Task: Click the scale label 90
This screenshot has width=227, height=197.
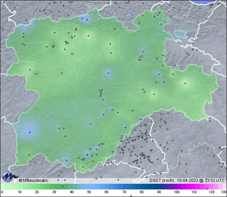Action: click(159, 192)
